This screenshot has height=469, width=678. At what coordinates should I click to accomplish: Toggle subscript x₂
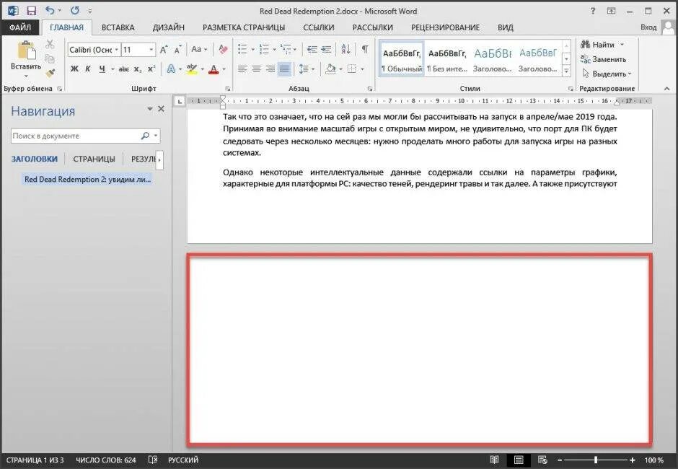click(x=138, y=69)
